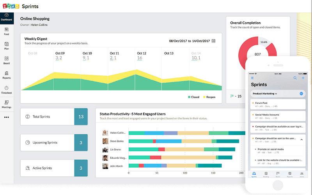Open the Board view icon
312x195 pixels.
tap(7, 58)
